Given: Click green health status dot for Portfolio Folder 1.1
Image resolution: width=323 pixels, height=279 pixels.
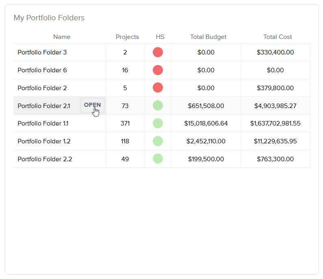Looking at the screenshot, I should [x=158, y=123].
